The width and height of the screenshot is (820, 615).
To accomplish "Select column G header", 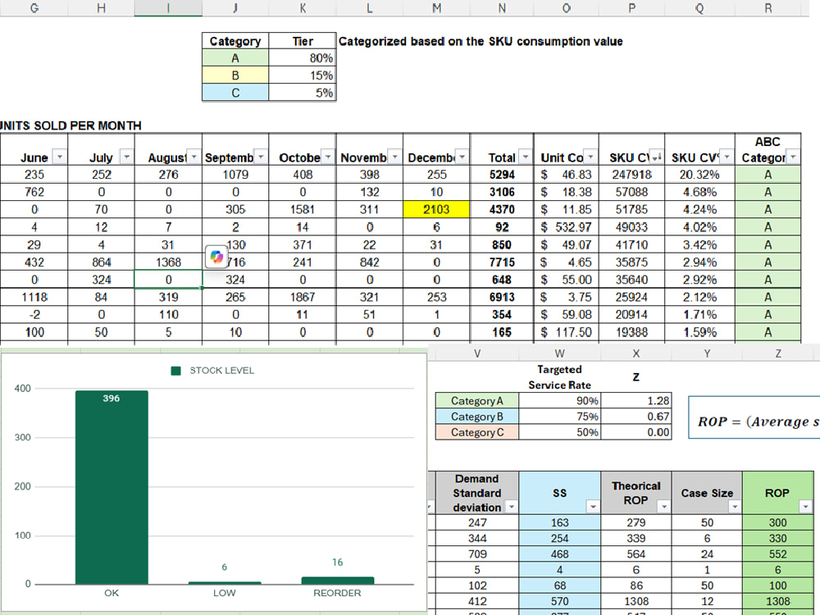I will point(34,8).
